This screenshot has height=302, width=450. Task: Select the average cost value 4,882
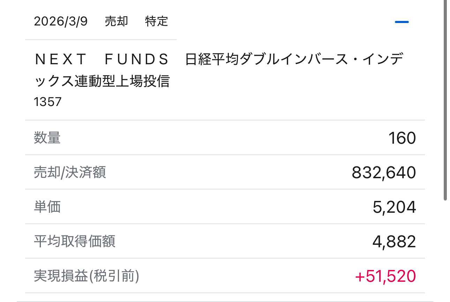click(394, 241)
